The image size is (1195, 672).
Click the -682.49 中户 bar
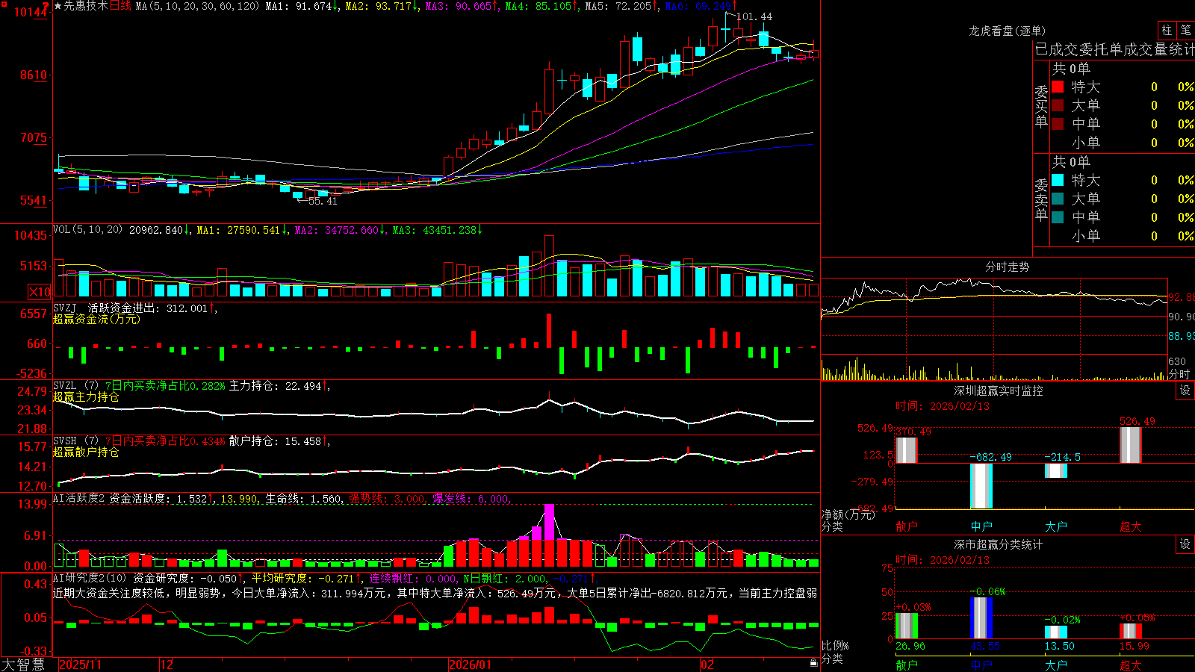[x=981, y=486]
